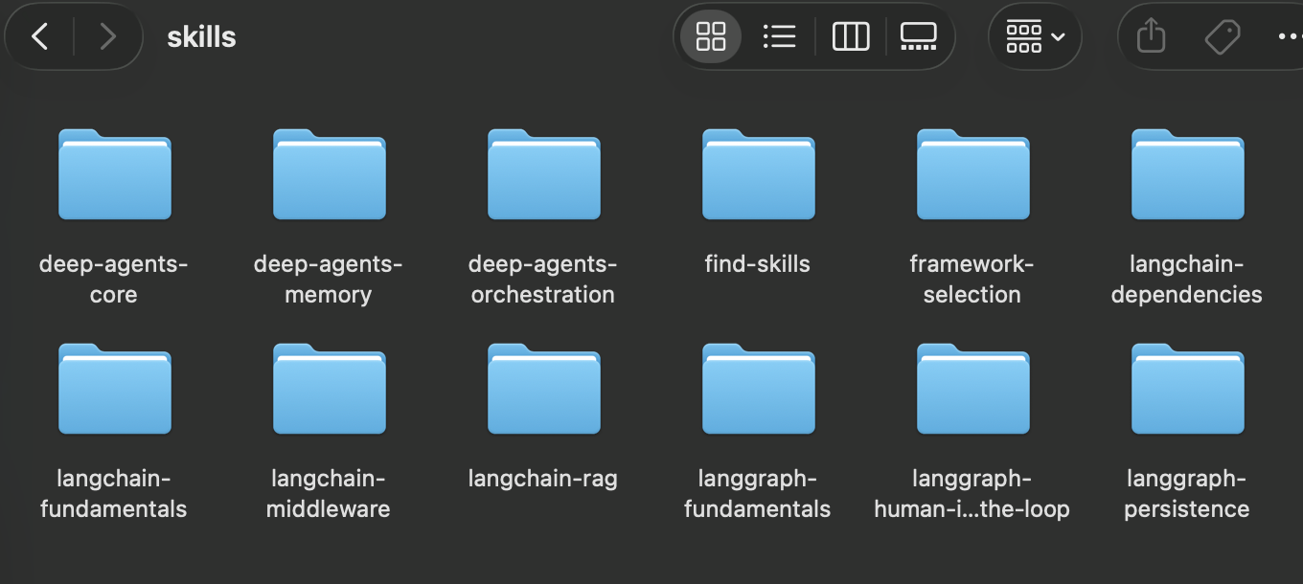Select the langchain-dependencies folder icon
Screen dimensions: 1303x584
(1187, 175)
